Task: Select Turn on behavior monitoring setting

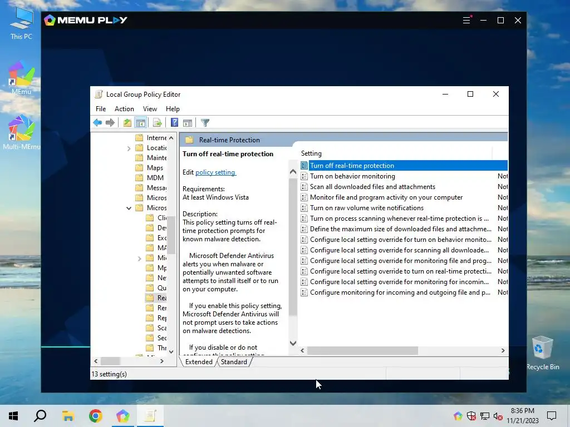Action: (x=404, y=176)
